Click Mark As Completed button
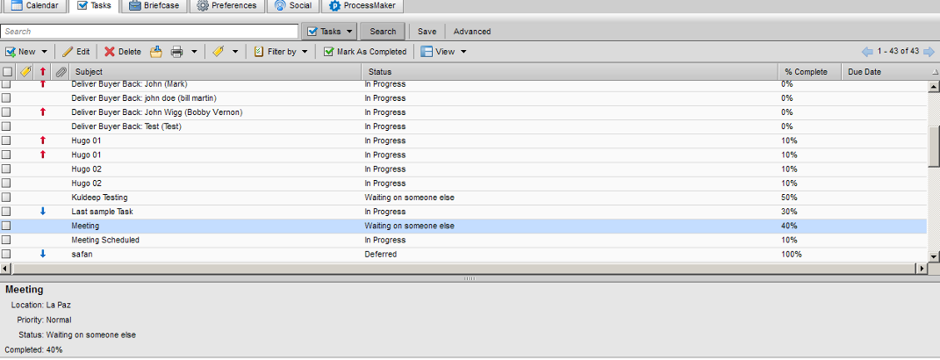 coord(364,52)
